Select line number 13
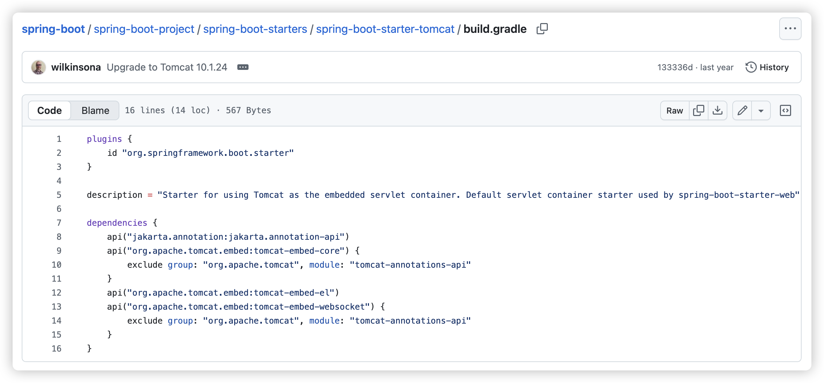 pyautogui.click(x=56, y=306)
